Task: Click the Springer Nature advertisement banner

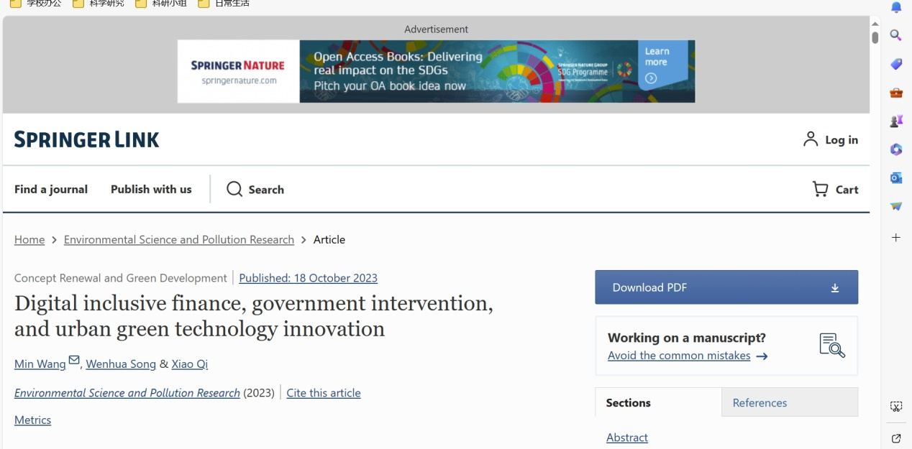Action: 436,71
